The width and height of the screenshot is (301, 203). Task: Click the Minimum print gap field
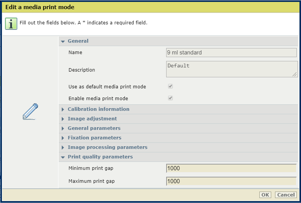[x=231, y=168]
